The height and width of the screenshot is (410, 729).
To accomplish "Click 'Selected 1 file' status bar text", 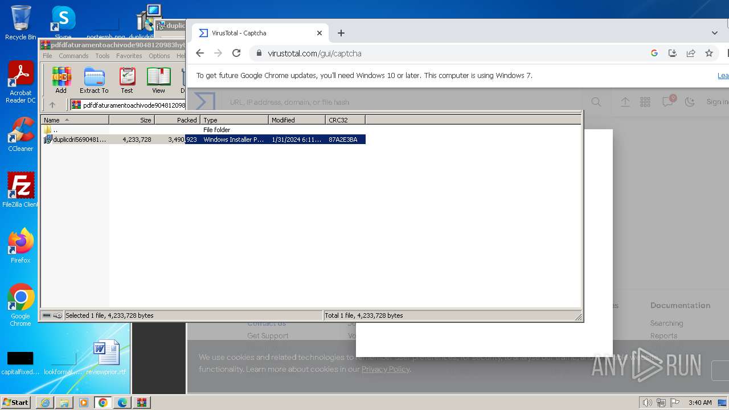I will [x=109, y=315].
